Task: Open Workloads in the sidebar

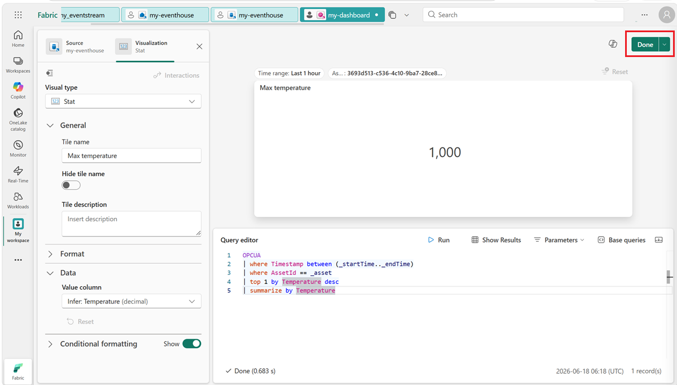Action: tap(18, 200)
